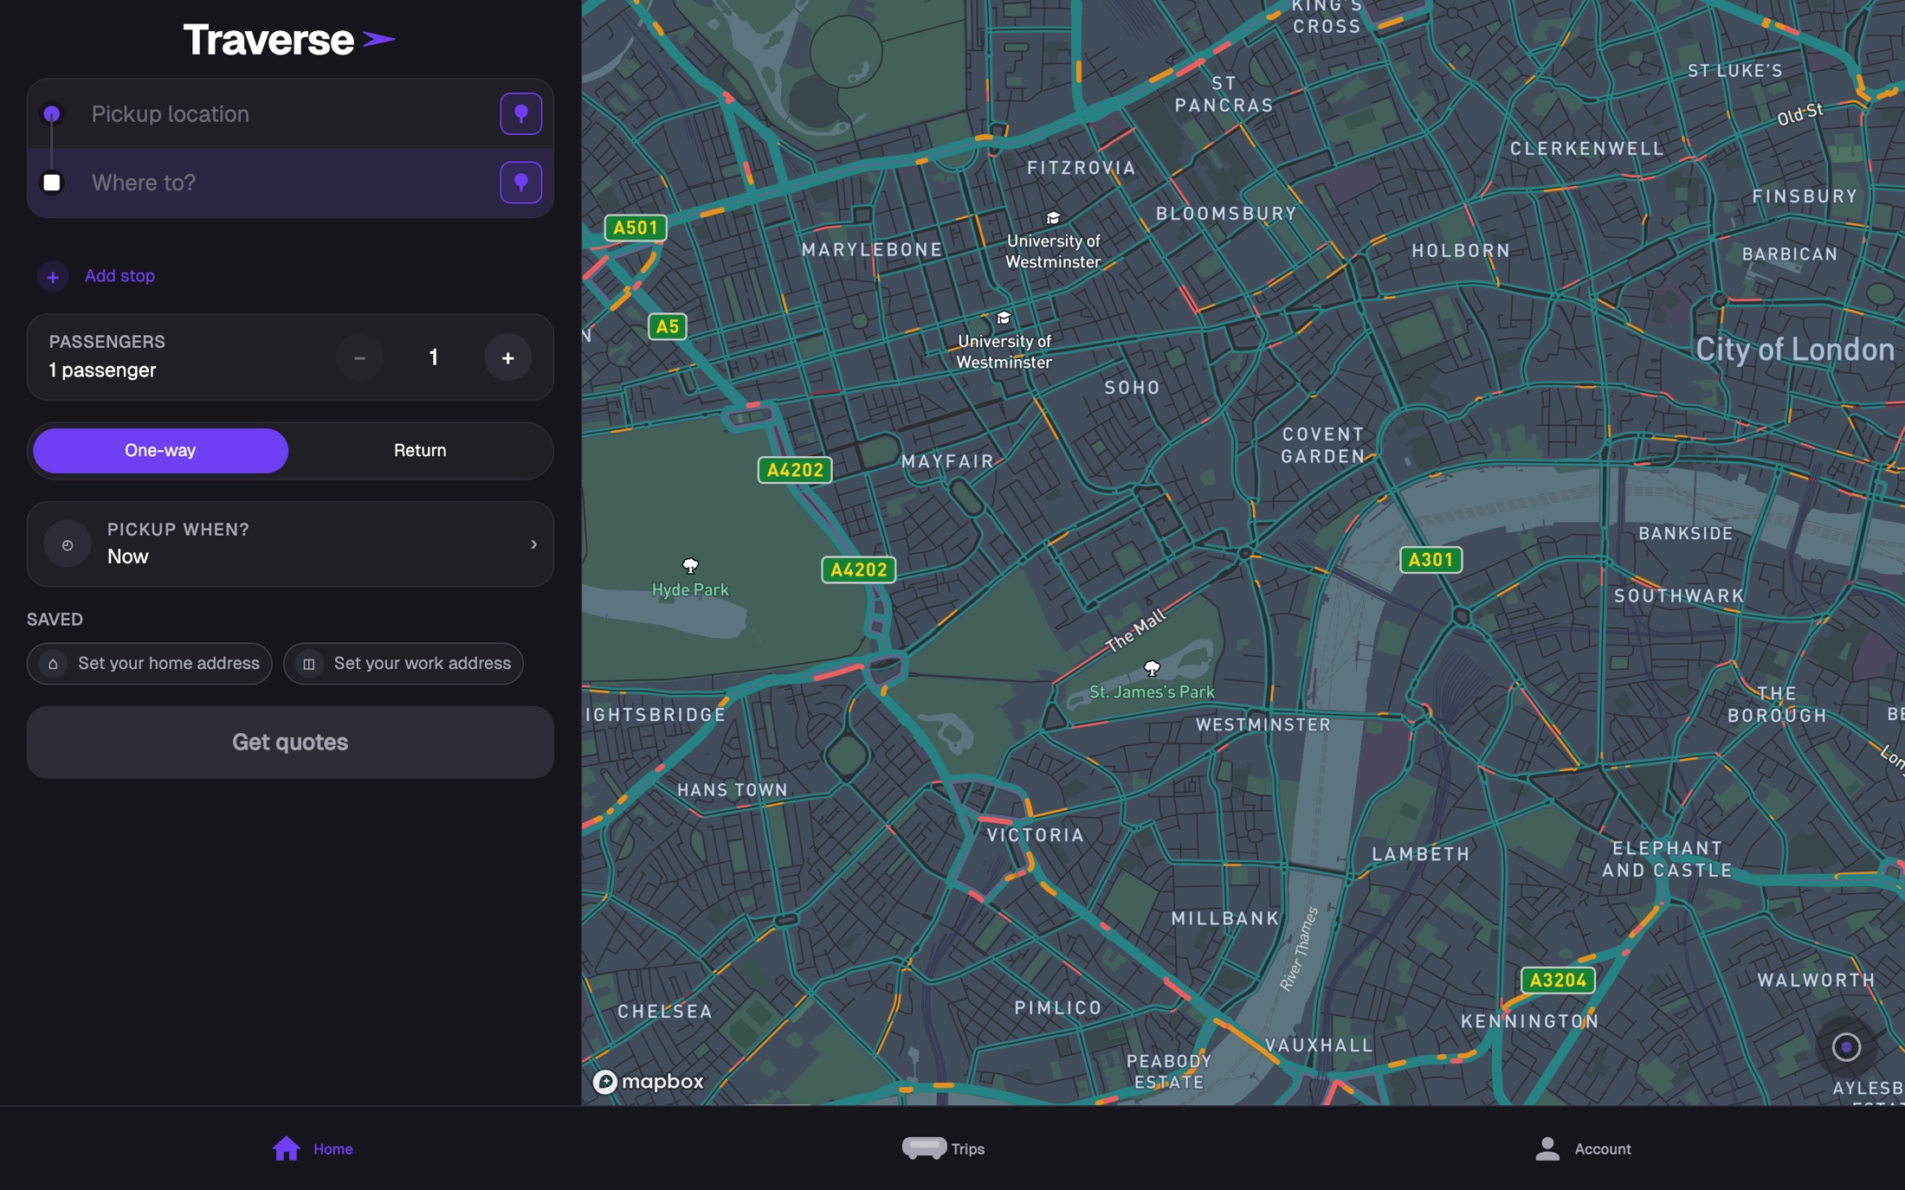Viewport: 1905px width, 1190px height.
Task: Expand the Pickup When chevron
Action: (533, 544)
